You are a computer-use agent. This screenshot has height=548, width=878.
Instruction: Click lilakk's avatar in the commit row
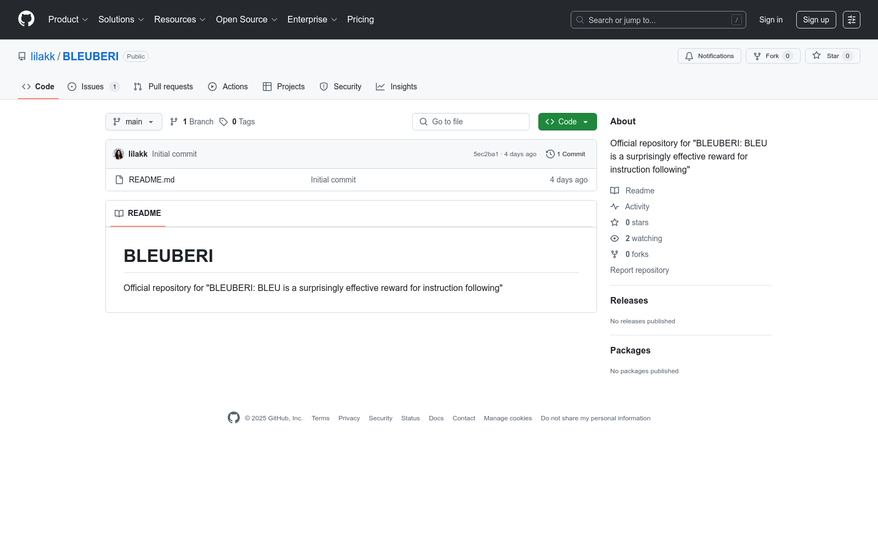pyautogui.click(x=119, y=154)
